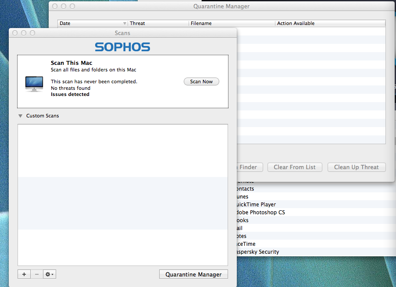Click Clear From List in Quarantine Manager
396x287 pixels.
294,167
